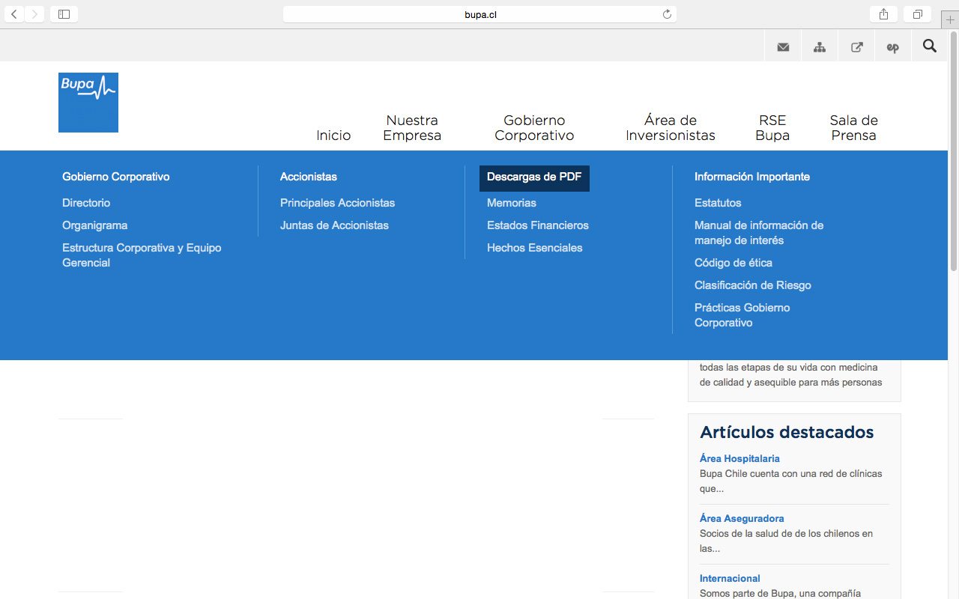The height and width of the screenshot is (599, 959).
Task: Open Hechos Esenciales link
Action: [x=535, y=248]
